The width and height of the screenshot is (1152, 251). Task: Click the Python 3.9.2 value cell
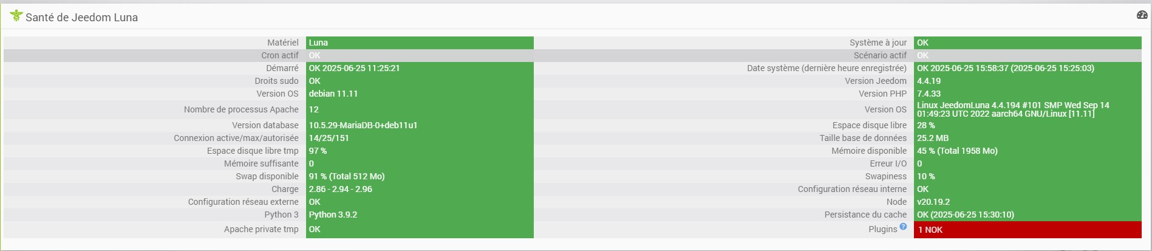(x=420, y=215)
